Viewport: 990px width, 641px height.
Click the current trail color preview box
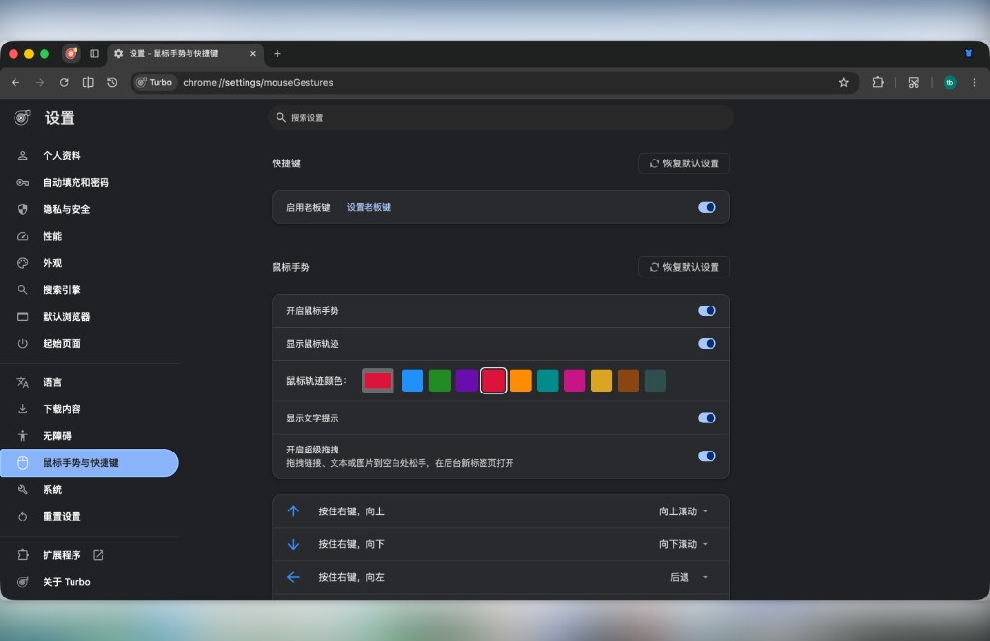(x=378, y=381)
